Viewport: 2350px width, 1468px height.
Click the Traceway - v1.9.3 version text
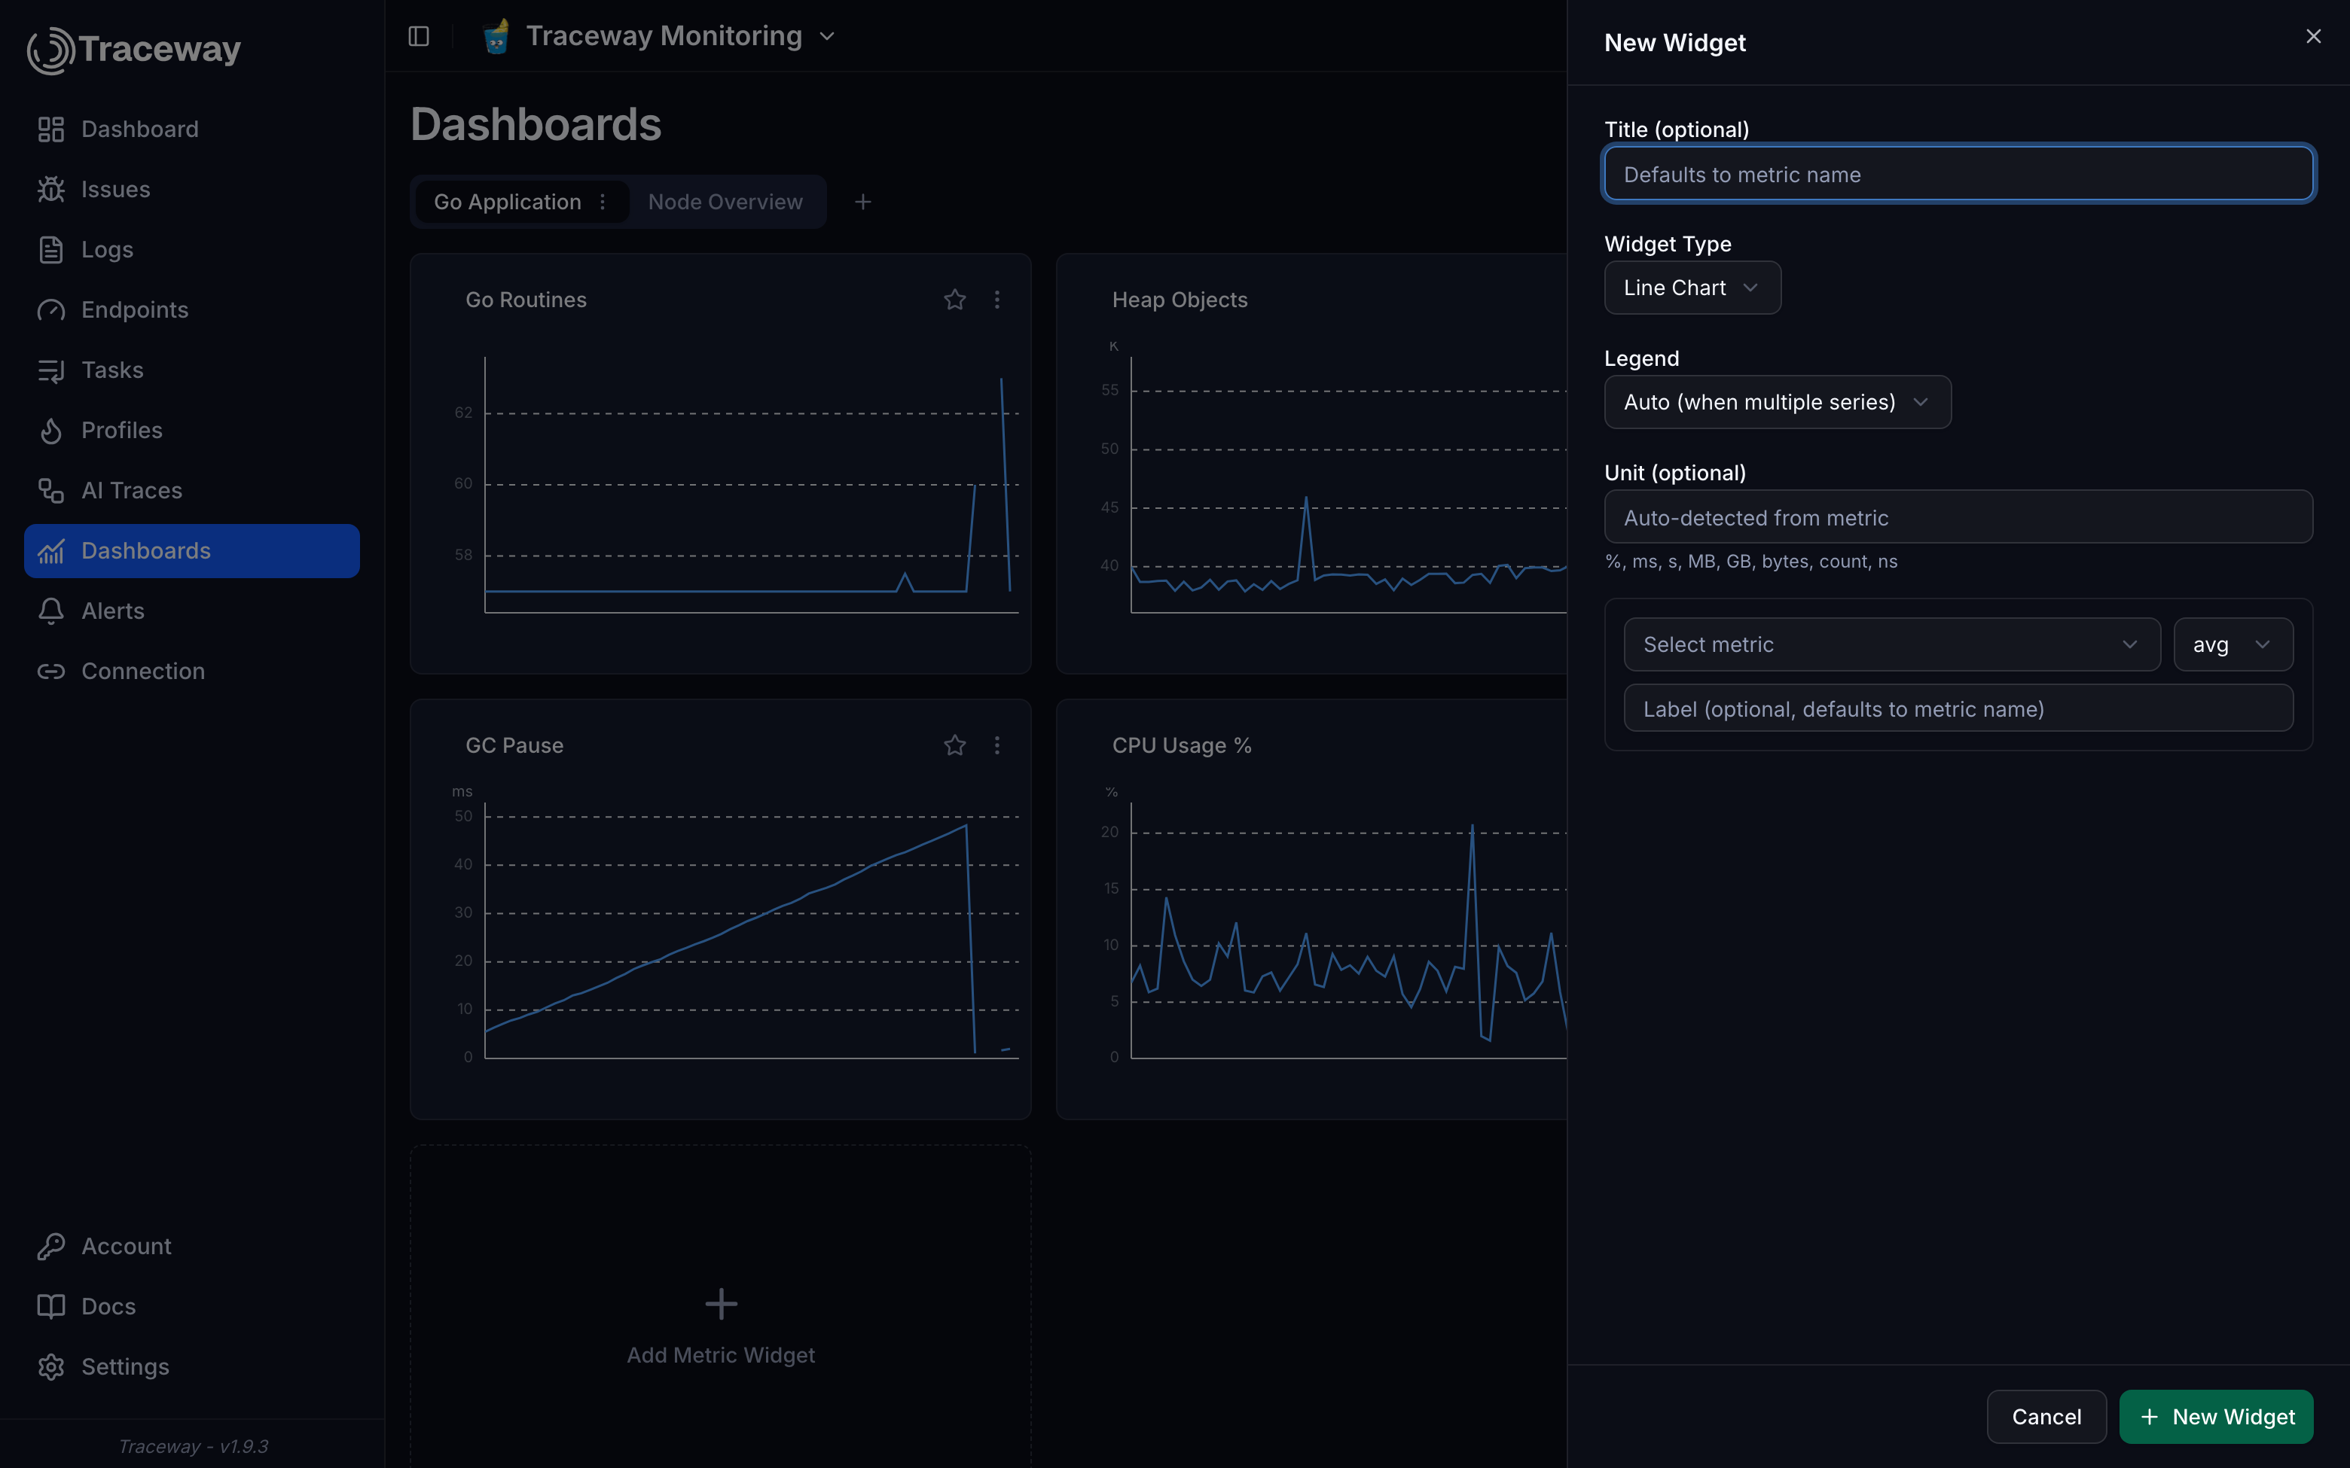(x=192, y=1445)
